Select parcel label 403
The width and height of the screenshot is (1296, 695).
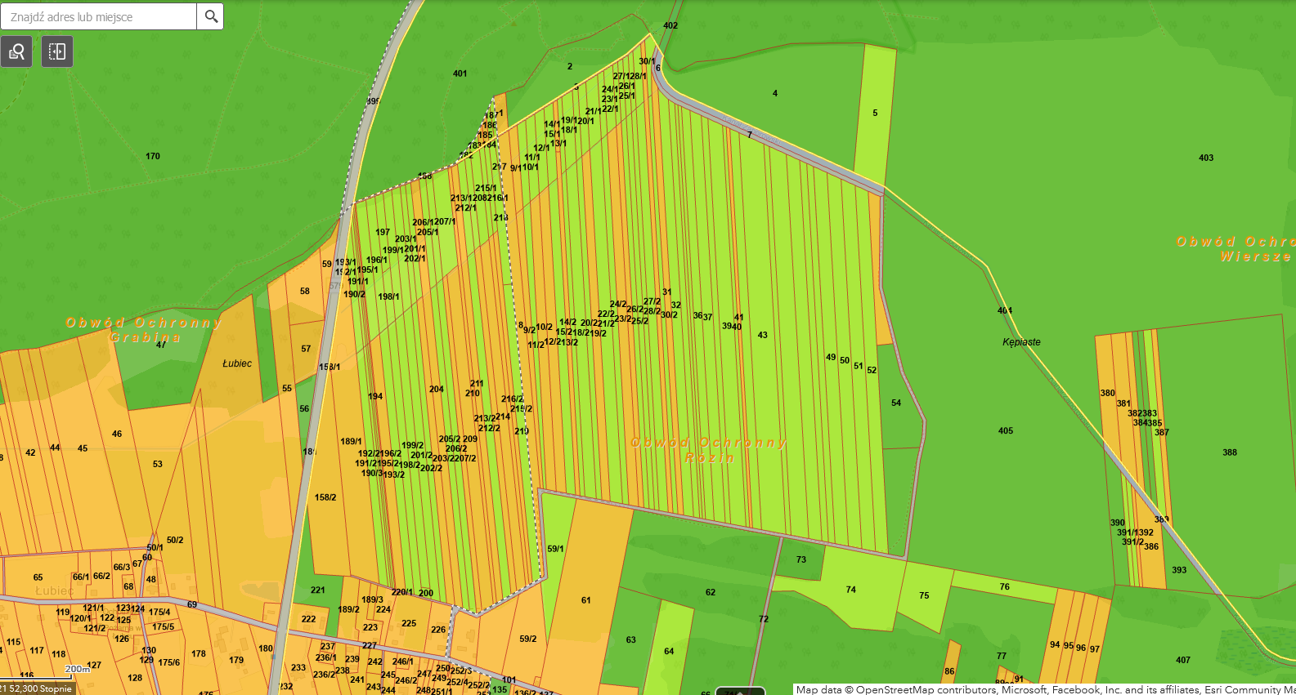click(x=1206, y=158)
